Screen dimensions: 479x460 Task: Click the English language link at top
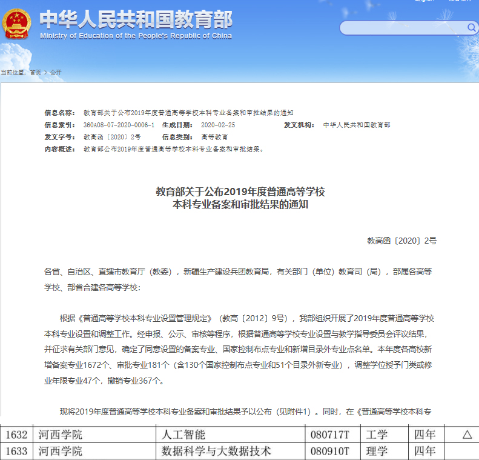(x=424, y=1)
